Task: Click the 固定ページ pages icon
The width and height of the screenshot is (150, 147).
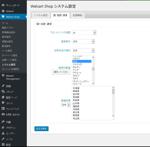Action: coord(3,97)
